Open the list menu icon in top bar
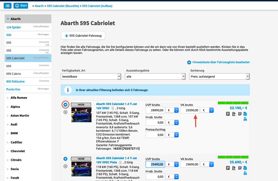This screenshot has height=181, width=278. coord(8,6)
